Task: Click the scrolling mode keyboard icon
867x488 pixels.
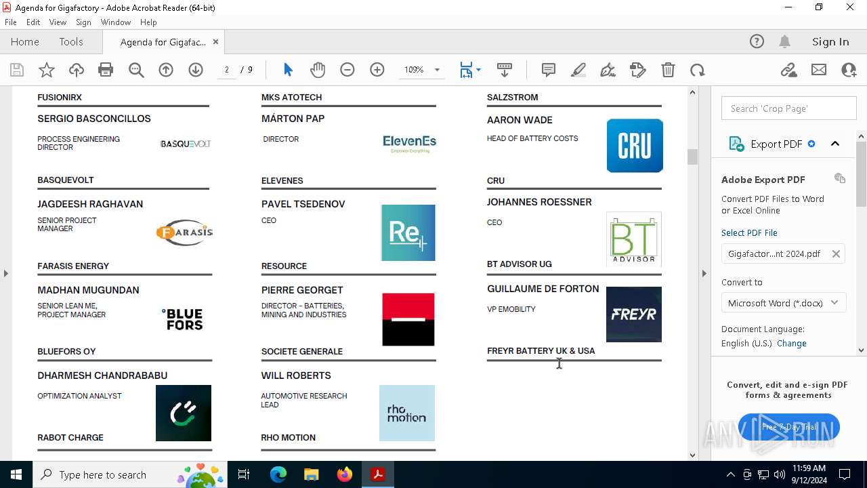Action: coord(505,70)
